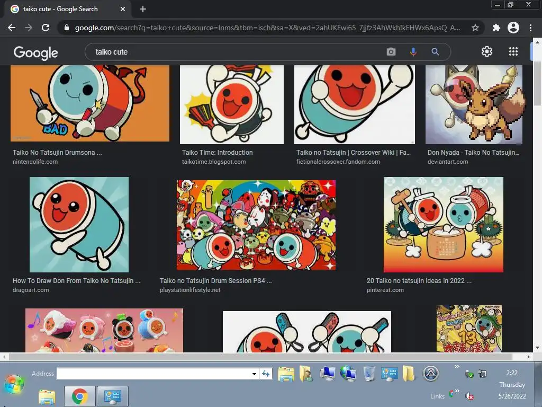Viewport: 542px width, 407px height.
Task: Open the Computer monitor icon in taskbar toolbar
Action: [327, 374]
